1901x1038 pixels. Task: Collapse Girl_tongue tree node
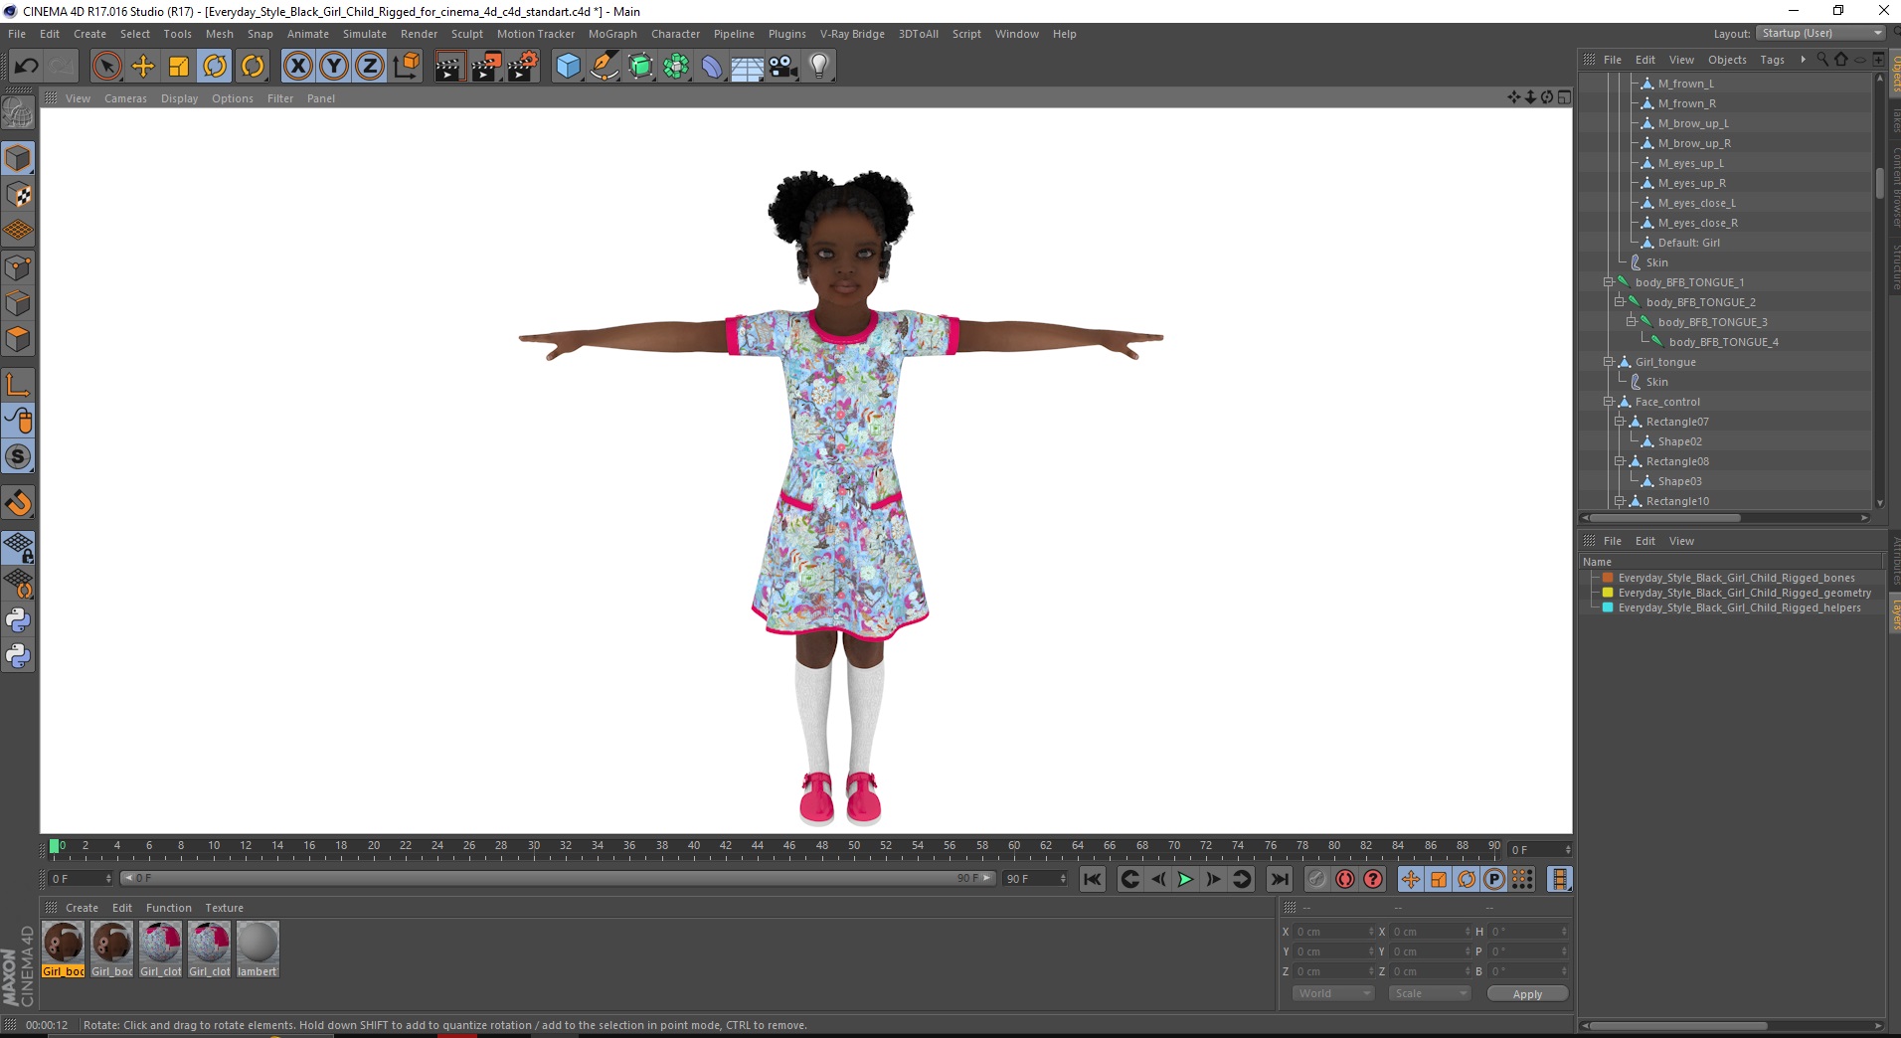tap(1608, 362)
